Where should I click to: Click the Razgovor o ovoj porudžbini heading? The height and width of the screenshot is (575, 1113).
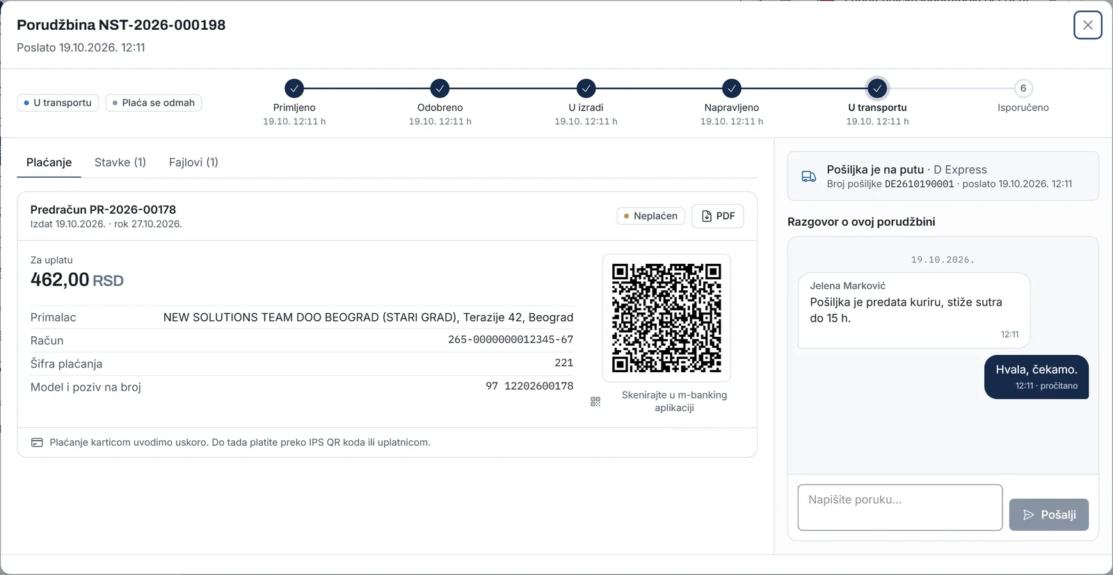click(861, 222)
